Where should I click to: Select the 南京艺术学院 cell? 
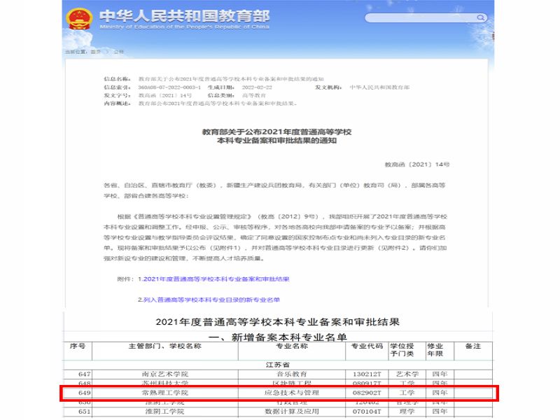click(x=165, y=374)
